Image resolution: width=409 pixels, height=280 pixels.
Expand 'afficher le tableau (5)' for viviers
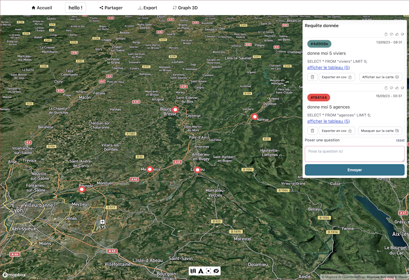tap(328, 68)
